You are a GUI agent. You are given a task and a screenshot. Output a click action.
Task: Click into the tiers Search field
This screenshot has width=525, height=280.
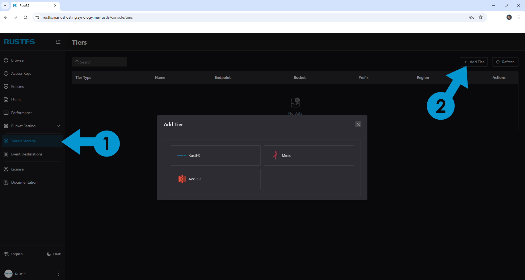(x=99, y=62)
